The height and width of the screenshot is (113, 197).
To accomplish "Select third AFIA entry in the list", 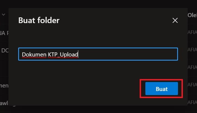I will 192,67.
